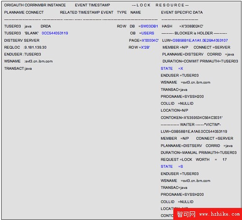Click the 'DURATION=MANUAL' entry
242x220 pixels.
tap(179, 152)
